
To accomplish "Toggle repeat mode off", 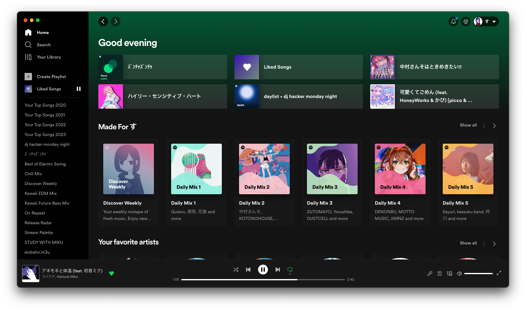I will pos(290,270).
